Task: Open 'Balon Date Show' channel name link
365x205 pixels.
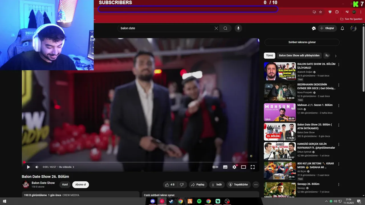Action: [43, 183]
